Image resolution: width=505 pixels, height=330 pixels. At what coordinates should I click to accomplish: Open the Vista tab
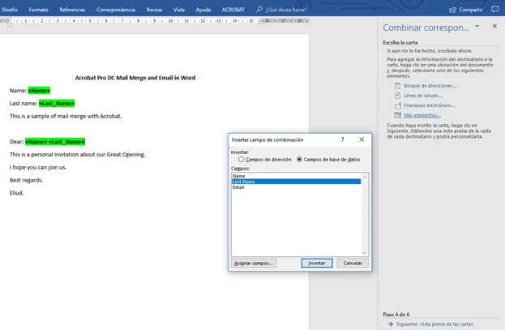[179, 10]
